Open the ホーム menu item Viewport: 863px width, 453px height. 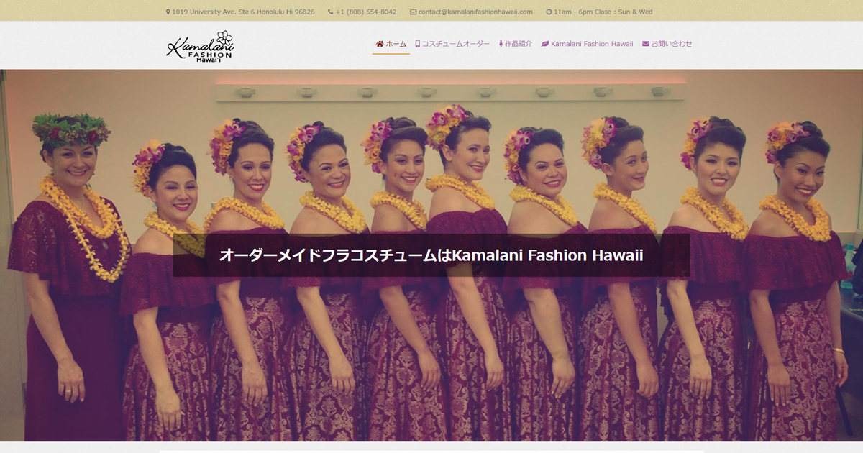pos(396,44)
